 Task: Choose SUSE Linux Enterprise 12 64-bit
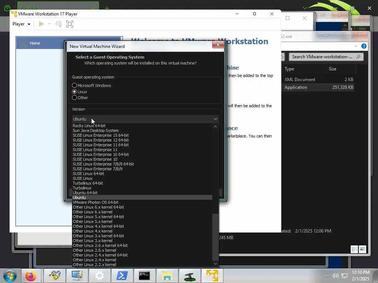click(x=142, y=140)
